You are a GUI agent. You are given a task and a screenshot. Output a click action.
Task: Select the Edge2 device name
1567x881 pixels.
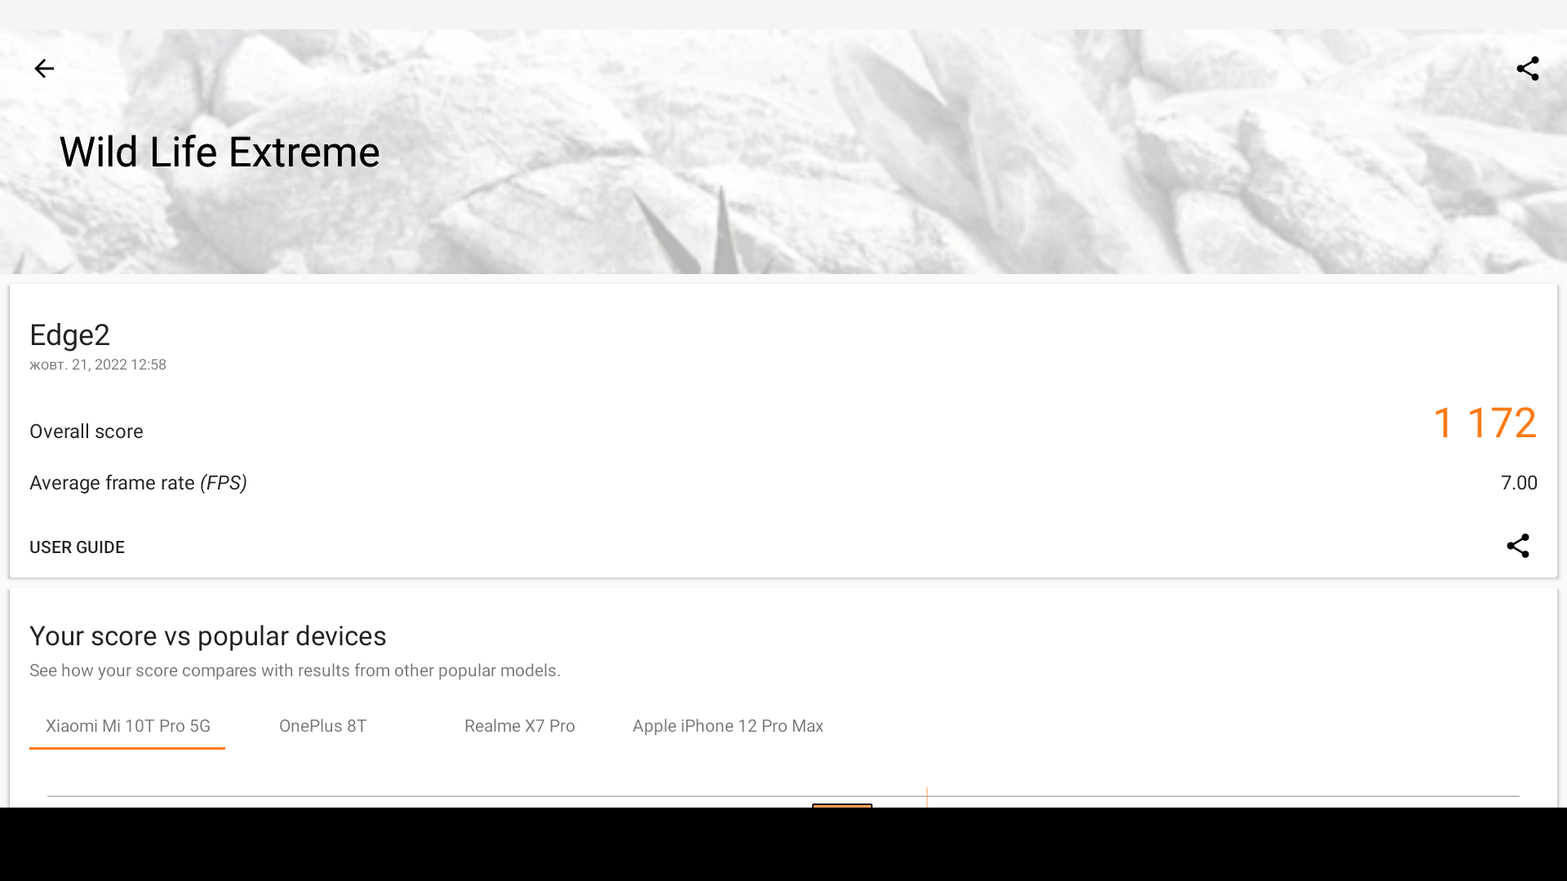click(69, 335)
